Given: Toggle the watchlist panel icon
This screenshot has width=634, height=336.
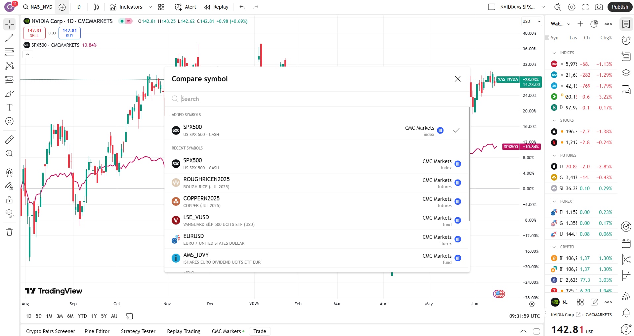Looking at the screenshot, I should 626,24.
